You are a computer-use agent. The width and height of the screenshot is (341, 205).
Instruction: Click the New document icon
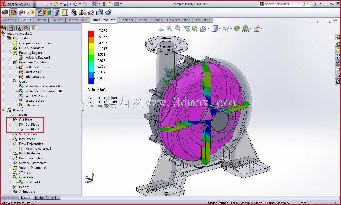pyautogui.click(x=47, y=4)
